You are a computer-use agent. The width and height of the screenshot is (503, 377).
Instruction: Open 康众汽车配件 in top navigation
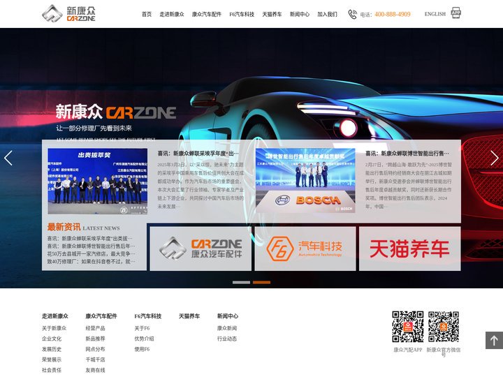point(207,14)
